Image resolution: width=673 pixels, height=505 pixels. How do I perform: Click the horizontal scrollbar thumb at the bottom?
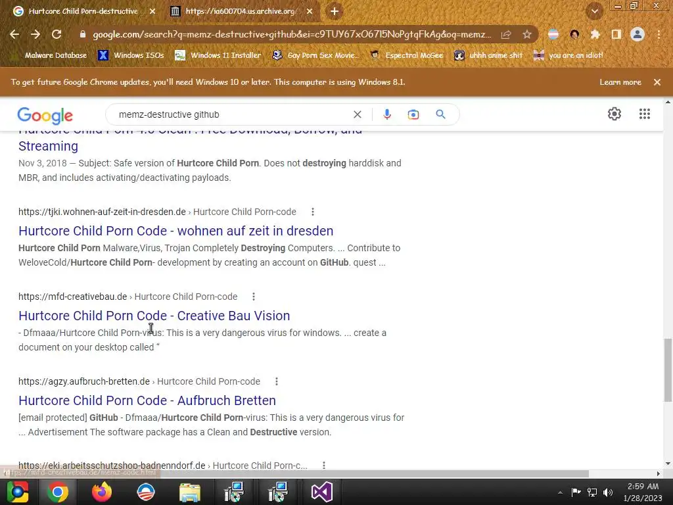[x=294, y=473]
